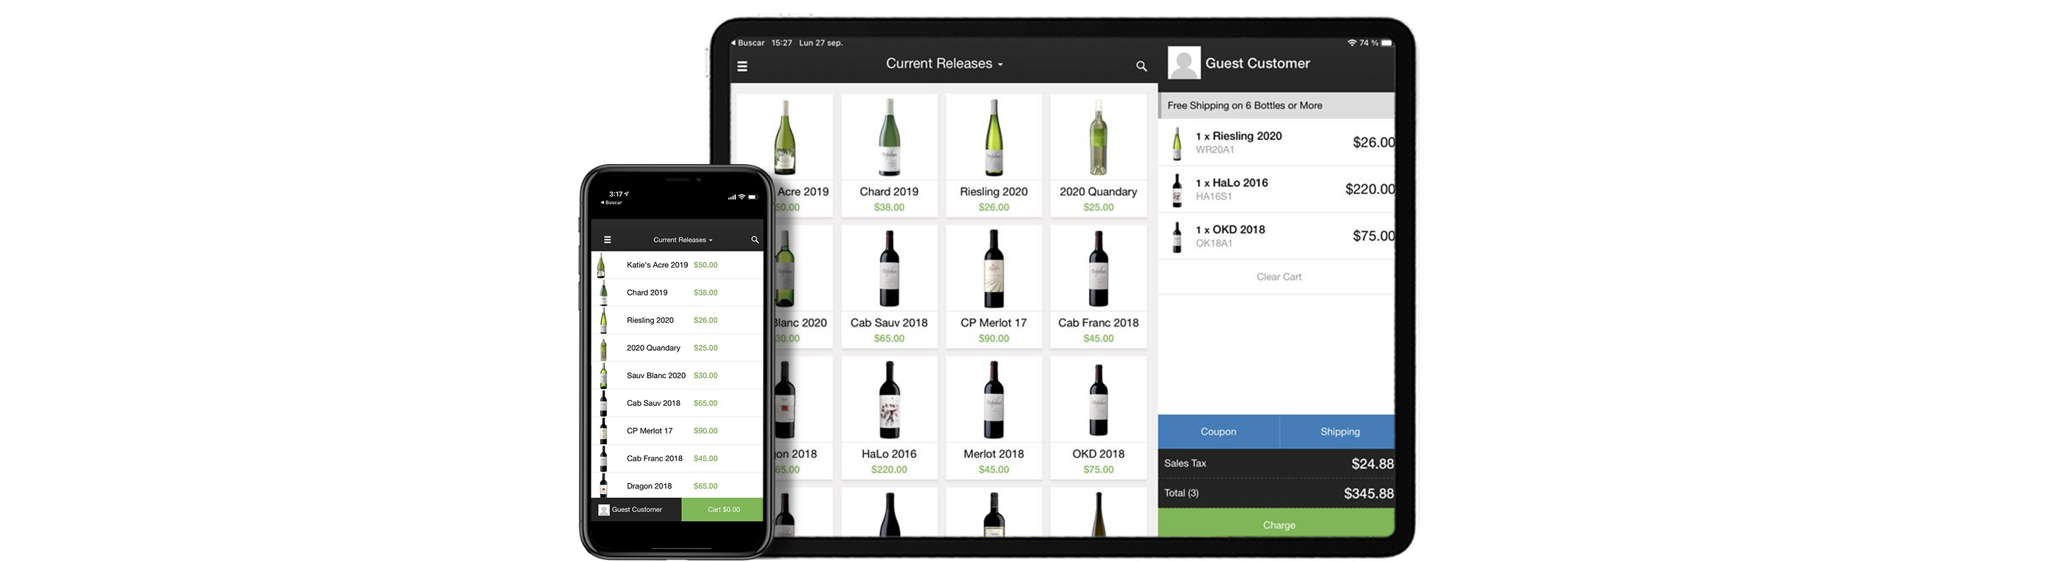Click the green Charge button
This screenshot has width=2046, height=562.
pyautogui.click(x=1276, y=523)
